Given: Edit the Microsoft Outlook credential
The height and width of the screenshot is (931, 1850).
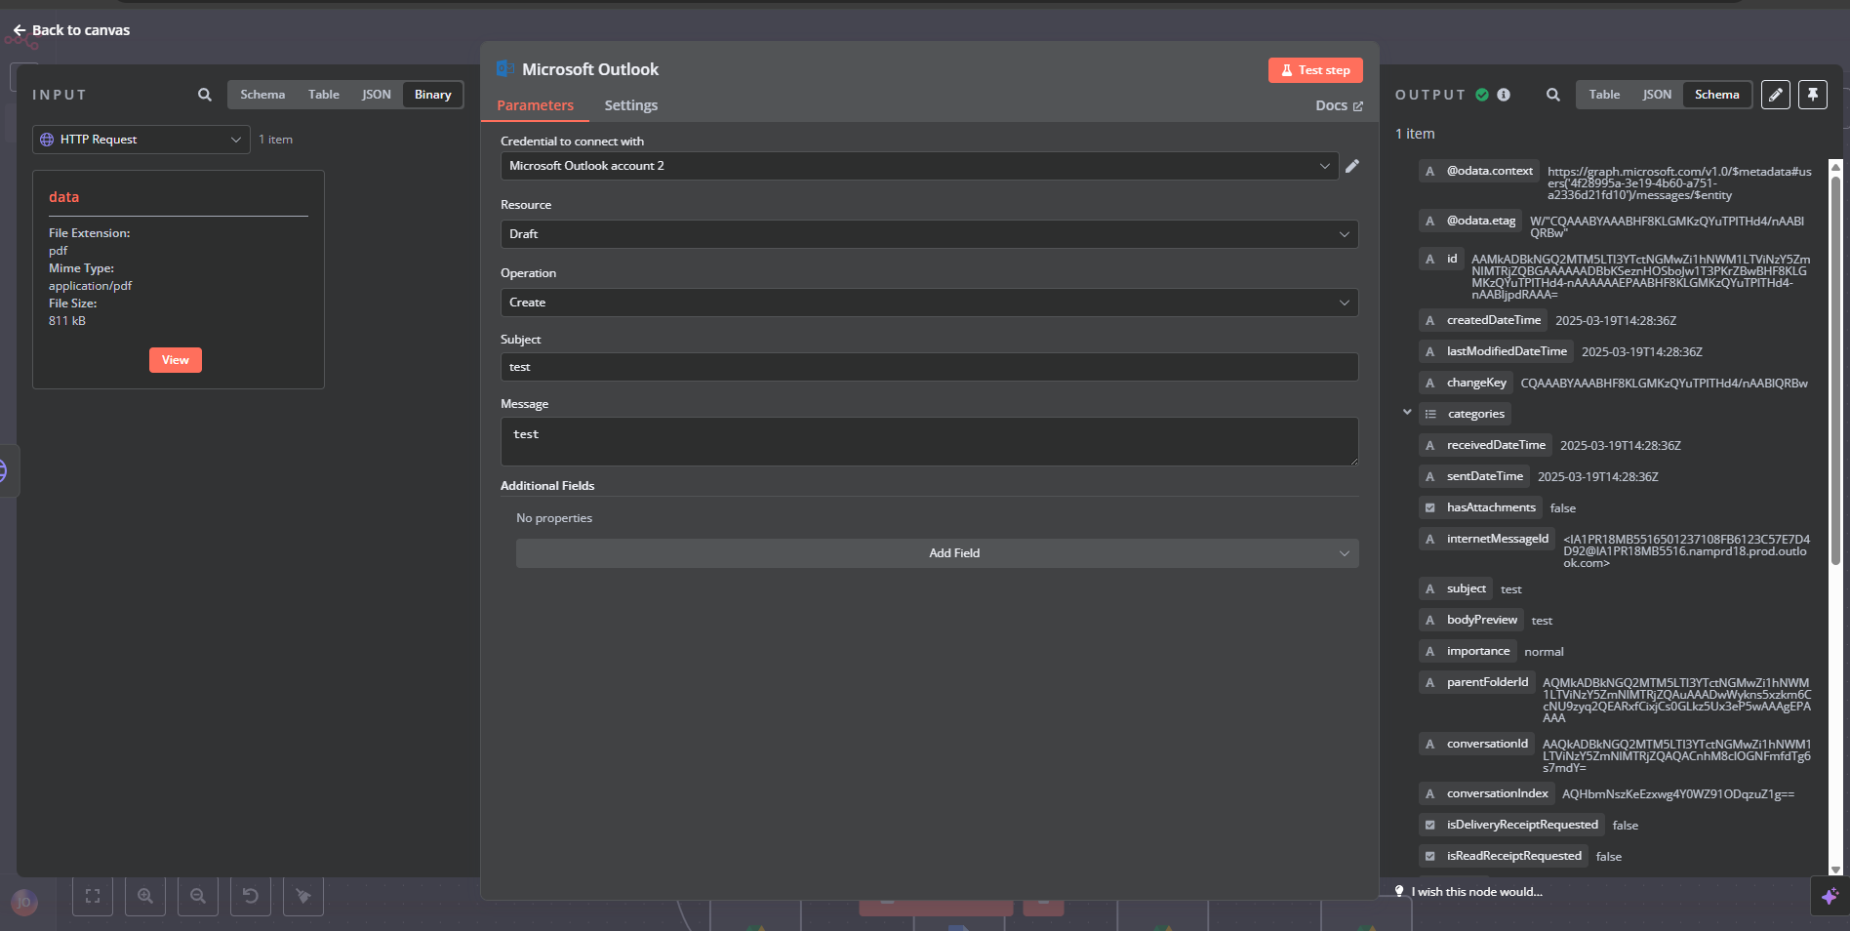Looking at the screenshot, I should click(1352, 166).
